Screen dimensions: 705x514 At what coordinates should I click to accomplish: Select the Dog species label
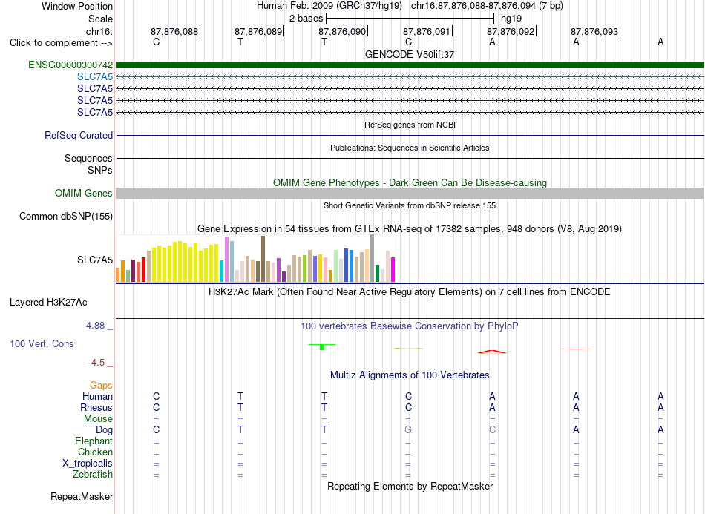tap(105, 429)
